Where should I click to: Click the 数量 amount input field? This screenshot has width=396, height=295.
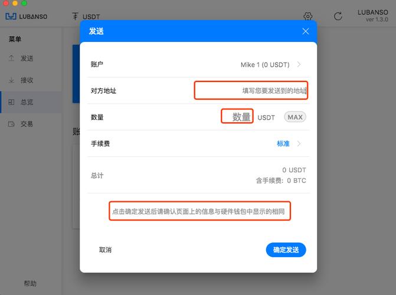pos(237,116)
